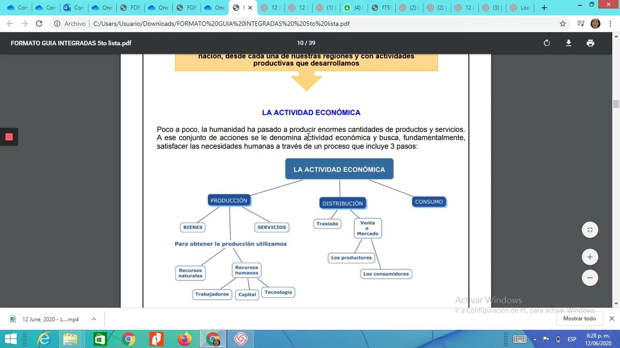Open the media control icon in Chrome toolbar
620x348 pixels.
click(581, 24)
